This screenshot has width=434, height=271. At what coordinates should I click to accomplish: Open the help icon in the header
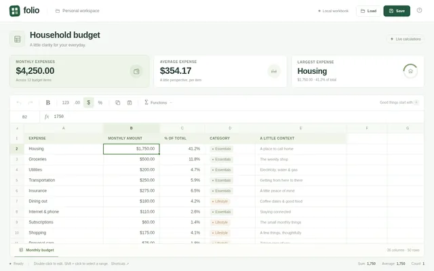(419, 11)
